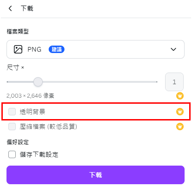
Task: Expand the file type dropdown chevron
Action: coord(173,49)
